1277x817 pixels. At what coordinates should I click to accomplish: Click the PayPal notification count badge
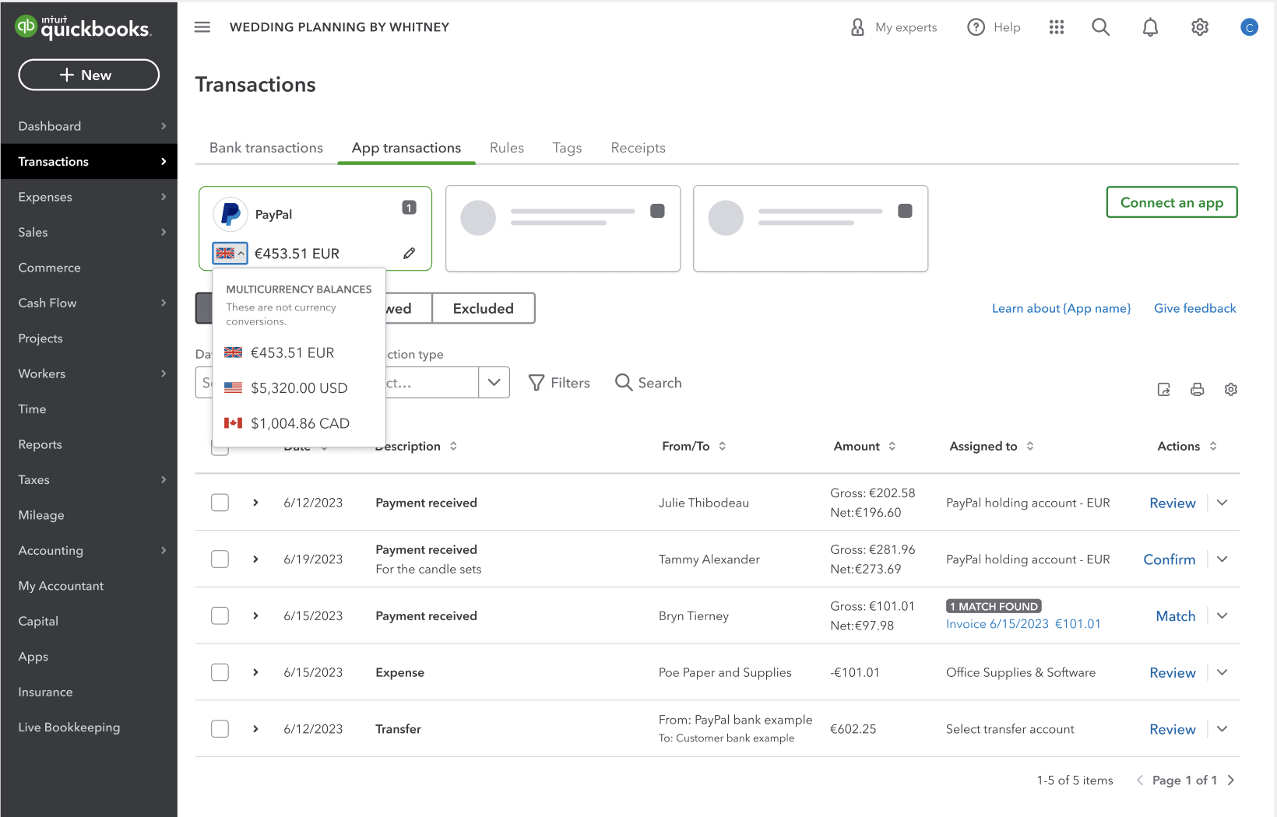point(409,208)
